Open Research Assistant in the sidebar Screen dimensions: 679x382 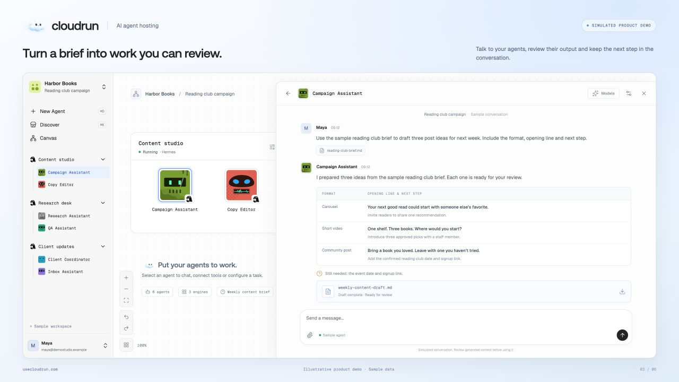pyautogui.click(x=72, y=216)
